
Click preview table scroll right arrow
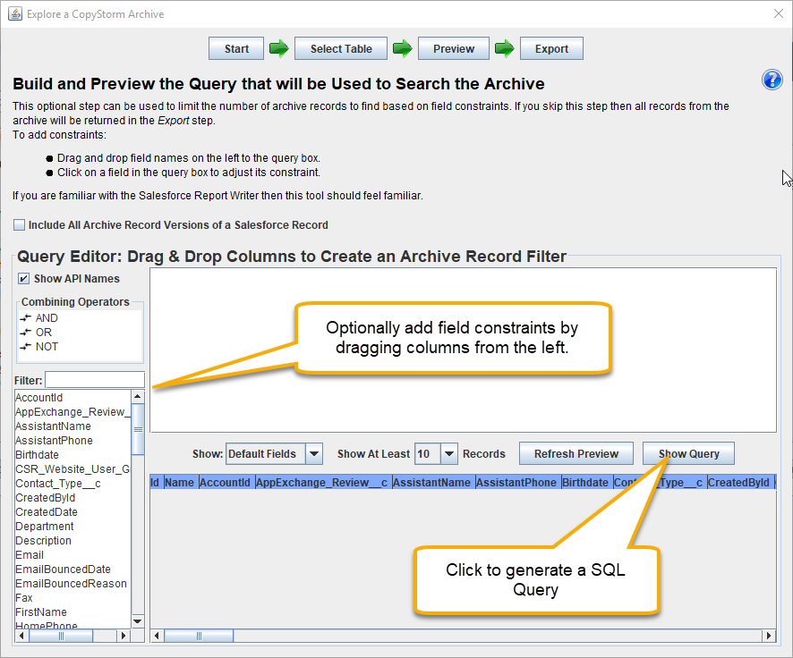[769, 636]
